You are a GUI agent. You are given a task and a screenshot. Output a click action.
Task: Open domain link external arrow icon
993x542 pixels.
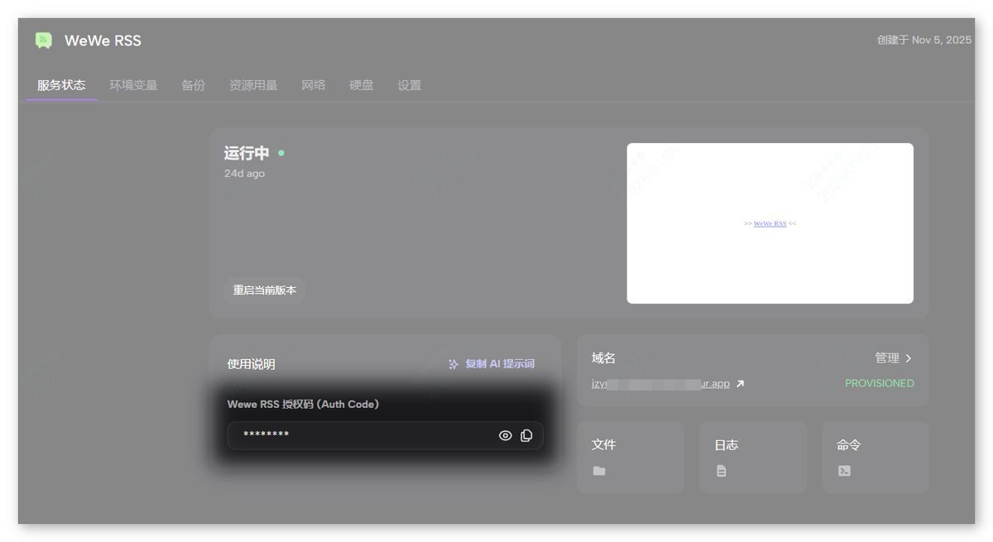pyautogui.click(x=740, y=384)
